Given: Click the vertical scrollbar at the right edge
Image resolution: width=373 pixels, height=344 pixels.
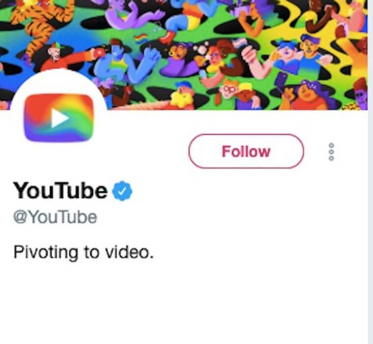Looking at the screenshot, I should [x=370, y=196].
